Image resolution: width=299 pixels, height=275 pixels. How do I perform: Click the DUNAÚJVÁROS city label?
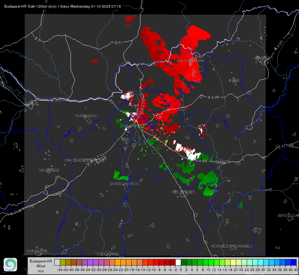click(124, 184)
